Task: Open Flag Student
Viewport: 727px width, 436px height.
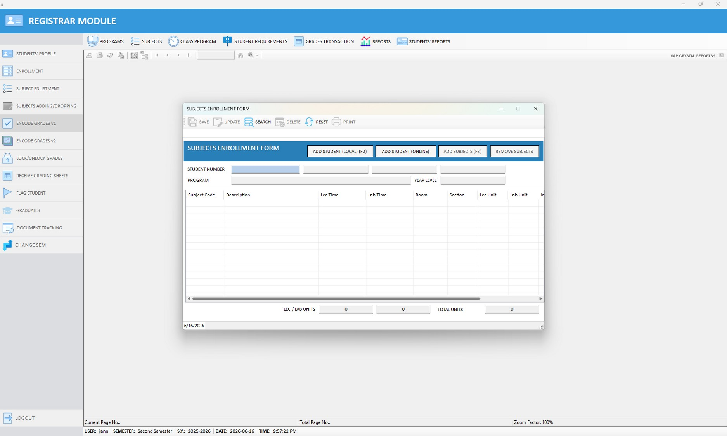Action: click(42, 193)
